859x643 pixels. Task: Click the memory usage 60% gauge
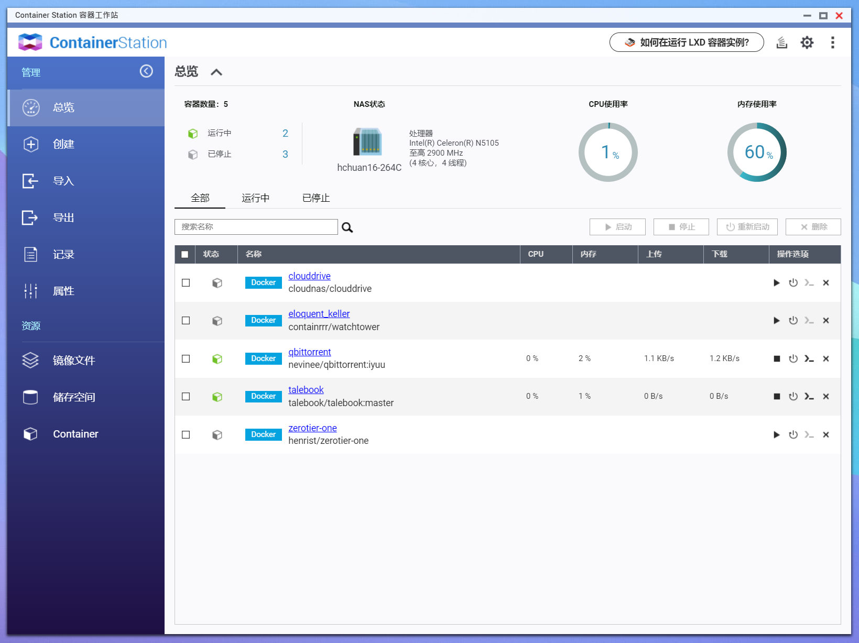tap(757, 152)
